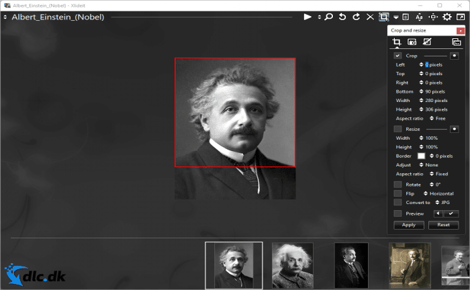Click the Preview back arrow button
This screenshot has height=290, width=470.
tap(438, 213)
